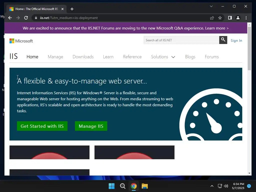
Task: Click the Get Started with IIS button
Action: (x=42, y=126)
